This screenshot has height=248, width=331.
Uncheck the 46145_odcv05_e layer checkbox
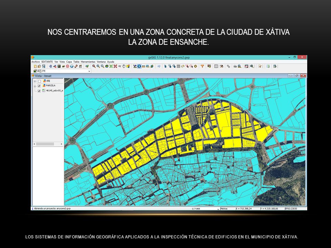39,91
